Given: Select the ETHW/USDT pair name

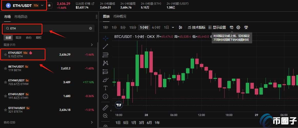Looking at the screenshot, I should click(17, 80).
